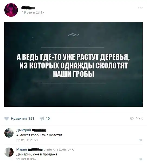Open Мария's comment avatar
147x163 pixels.
point(9,152)
